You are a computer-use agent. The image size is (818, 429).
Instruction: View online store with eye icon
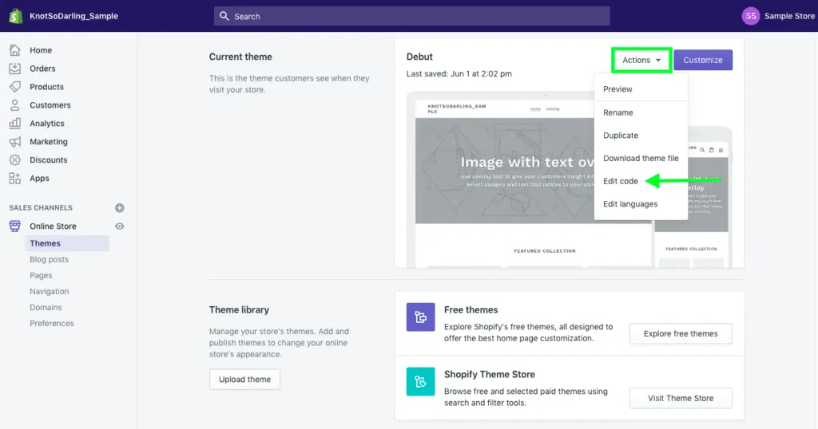pos(120,226)
